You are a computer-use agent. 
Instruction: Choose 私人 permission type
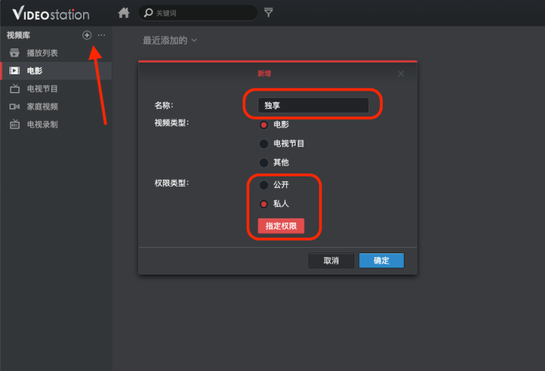264,204
